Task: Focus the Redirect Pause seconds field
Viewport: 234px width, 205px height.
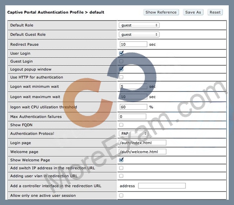Action: coord(134,44)
